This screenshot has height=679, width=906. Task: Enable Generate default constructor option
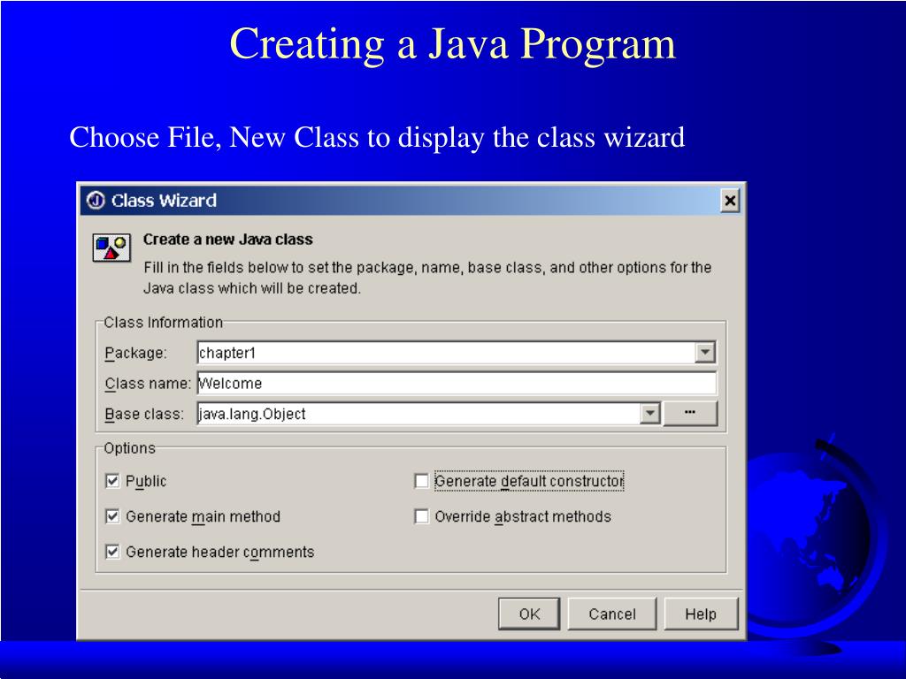(422, 481)
